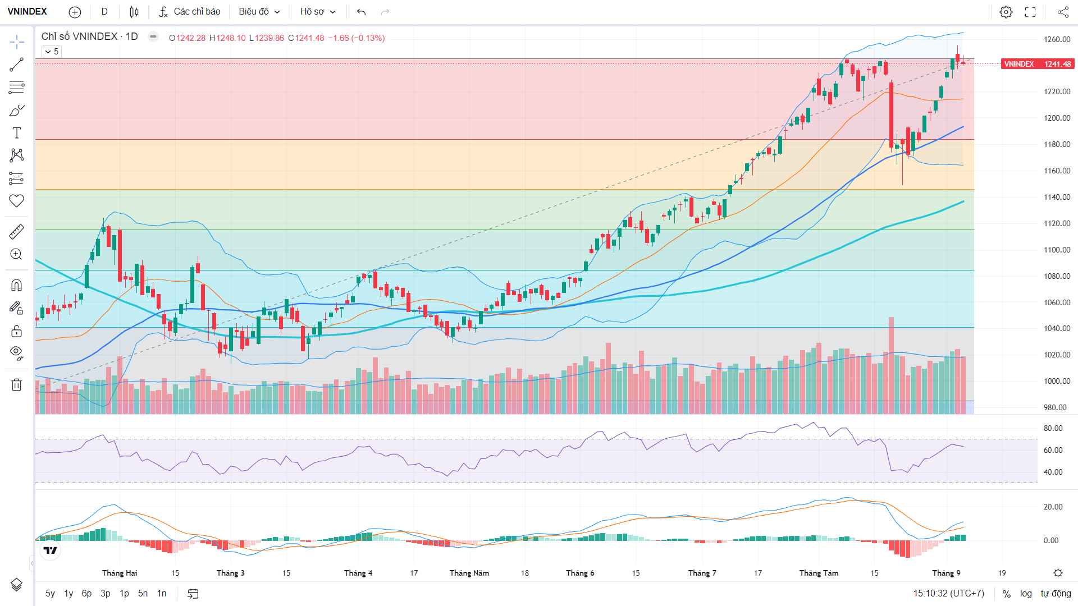The height and width of the screenshot is (606, 1078).
Task: Toggle hide all drawings eye icon
Action: point(17,353)
